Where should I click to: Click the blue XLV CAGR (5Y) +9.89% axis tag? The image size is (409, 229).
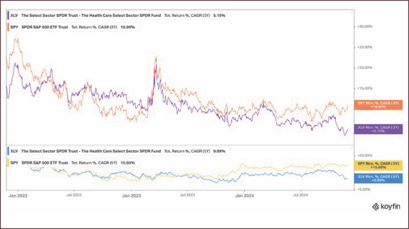click(378, 178)
